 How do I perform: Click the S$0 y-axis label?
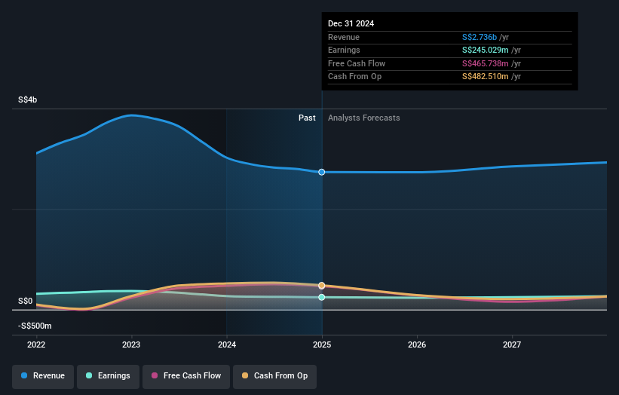(26, 301)
